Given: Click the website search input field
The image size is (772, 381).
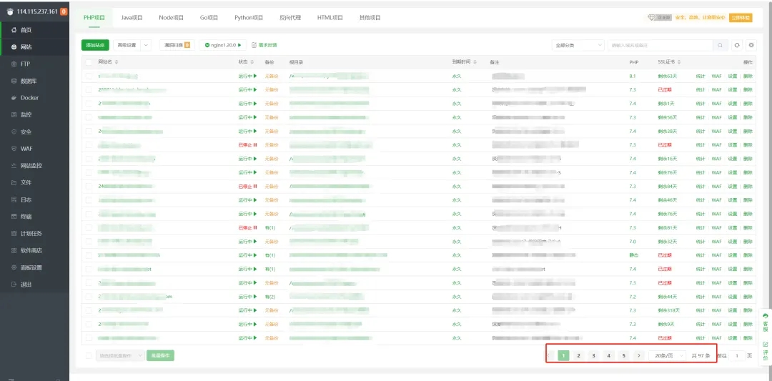Looking at the screenshot, I should pyautogui.click(x=660, y=45).
